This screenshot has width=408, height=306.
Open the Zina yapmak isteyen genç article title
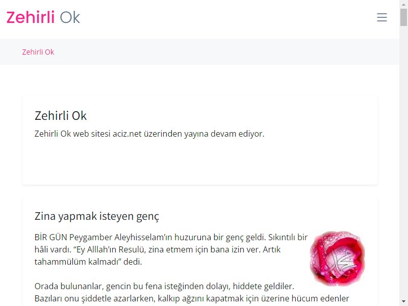click(x=96, y=216)
